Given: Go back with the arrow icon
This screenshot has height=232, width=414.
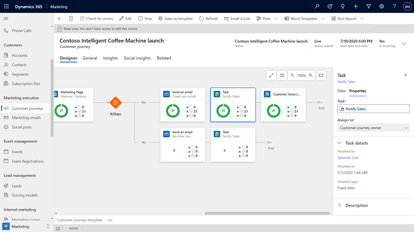Looking at the screenshot, I should (60, 19).
